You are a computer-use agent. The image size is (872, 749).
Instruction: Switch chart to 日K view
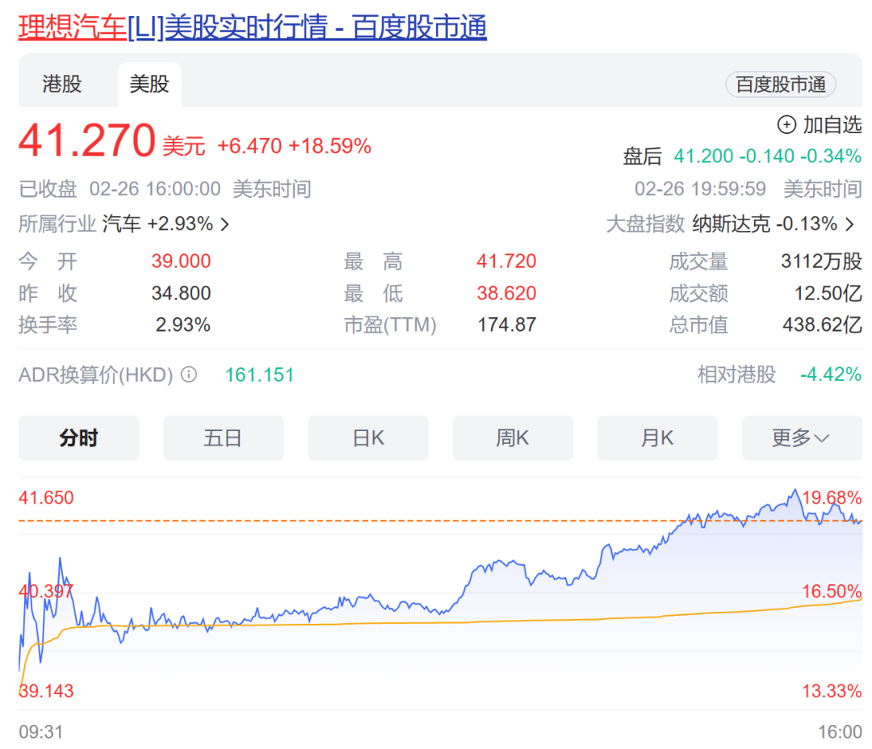[x=368, y=438]
